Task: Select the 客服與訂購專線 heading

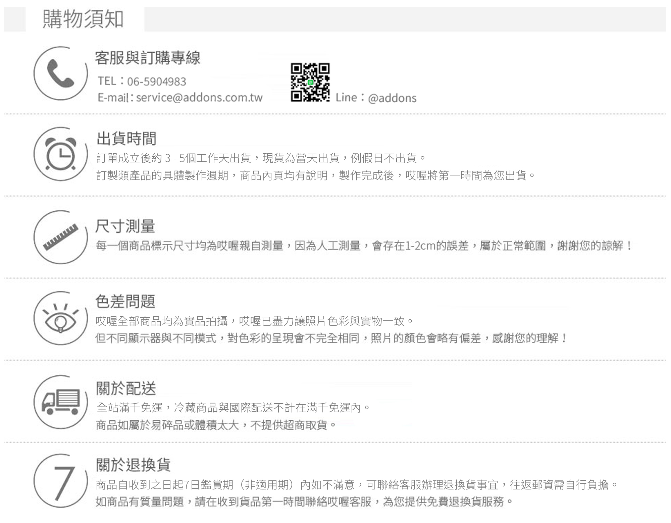Action: point(148,58)
